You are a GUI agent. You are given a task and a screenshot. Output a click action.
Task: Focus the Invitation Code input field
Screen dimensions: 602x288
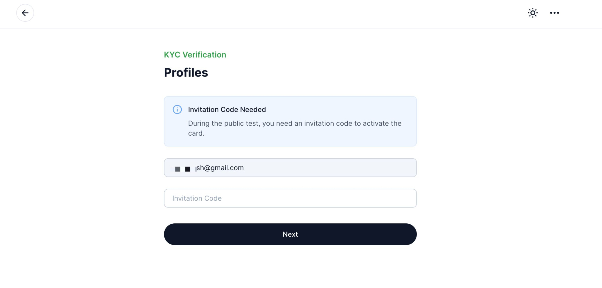(290, 198)
